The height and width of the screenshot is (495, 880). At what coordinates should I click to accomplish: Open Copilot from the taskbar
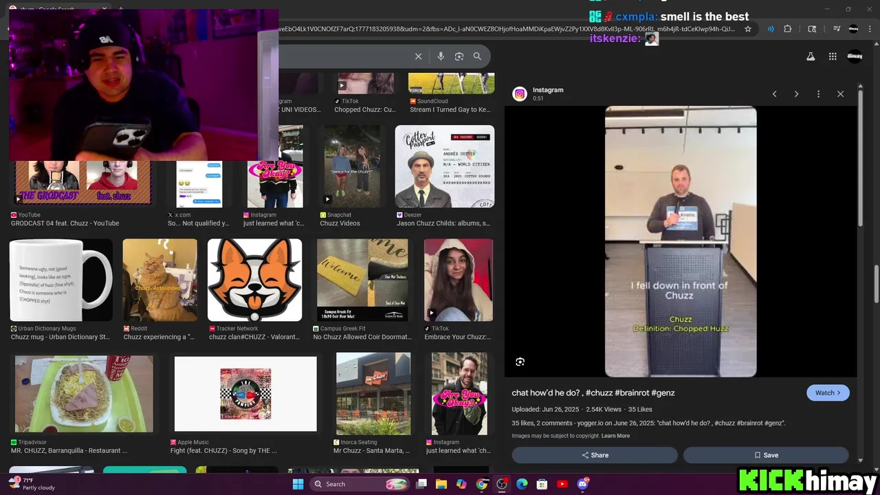click(x=461, y=484)
